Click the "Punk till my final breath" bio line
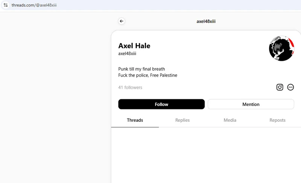This screenshot has width=301, height=183. [x=141, y=69]
